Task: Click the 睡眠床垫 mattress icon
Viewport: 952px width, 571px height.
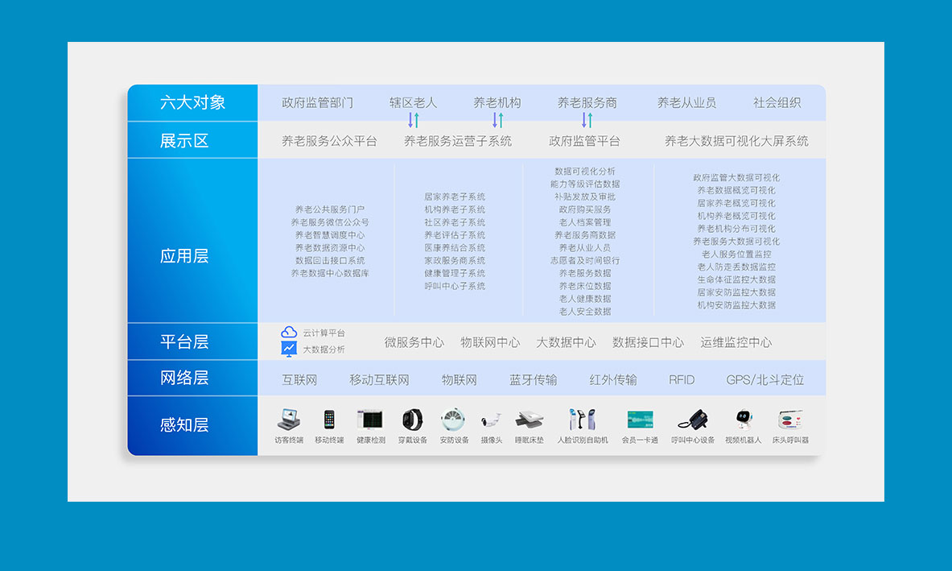Action: pyautogui.click(x=529, y=420)
